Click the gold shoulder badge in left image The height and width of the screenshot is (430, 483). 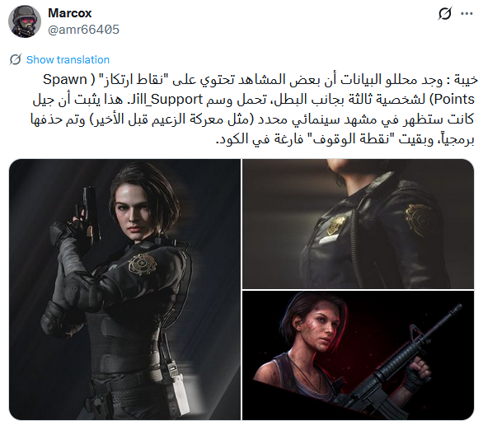143,264
